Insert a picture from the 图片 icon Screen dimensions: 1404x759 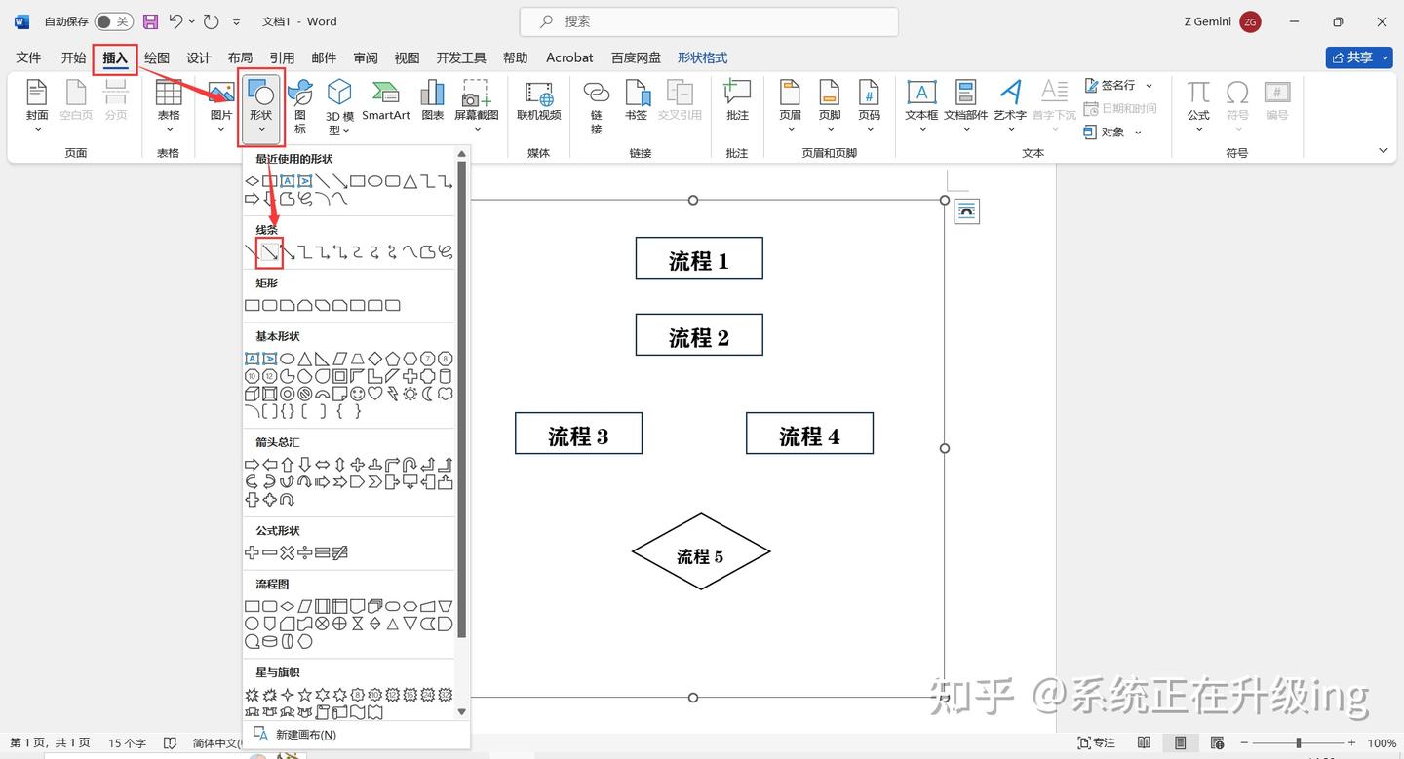click(x=219, y=102)
